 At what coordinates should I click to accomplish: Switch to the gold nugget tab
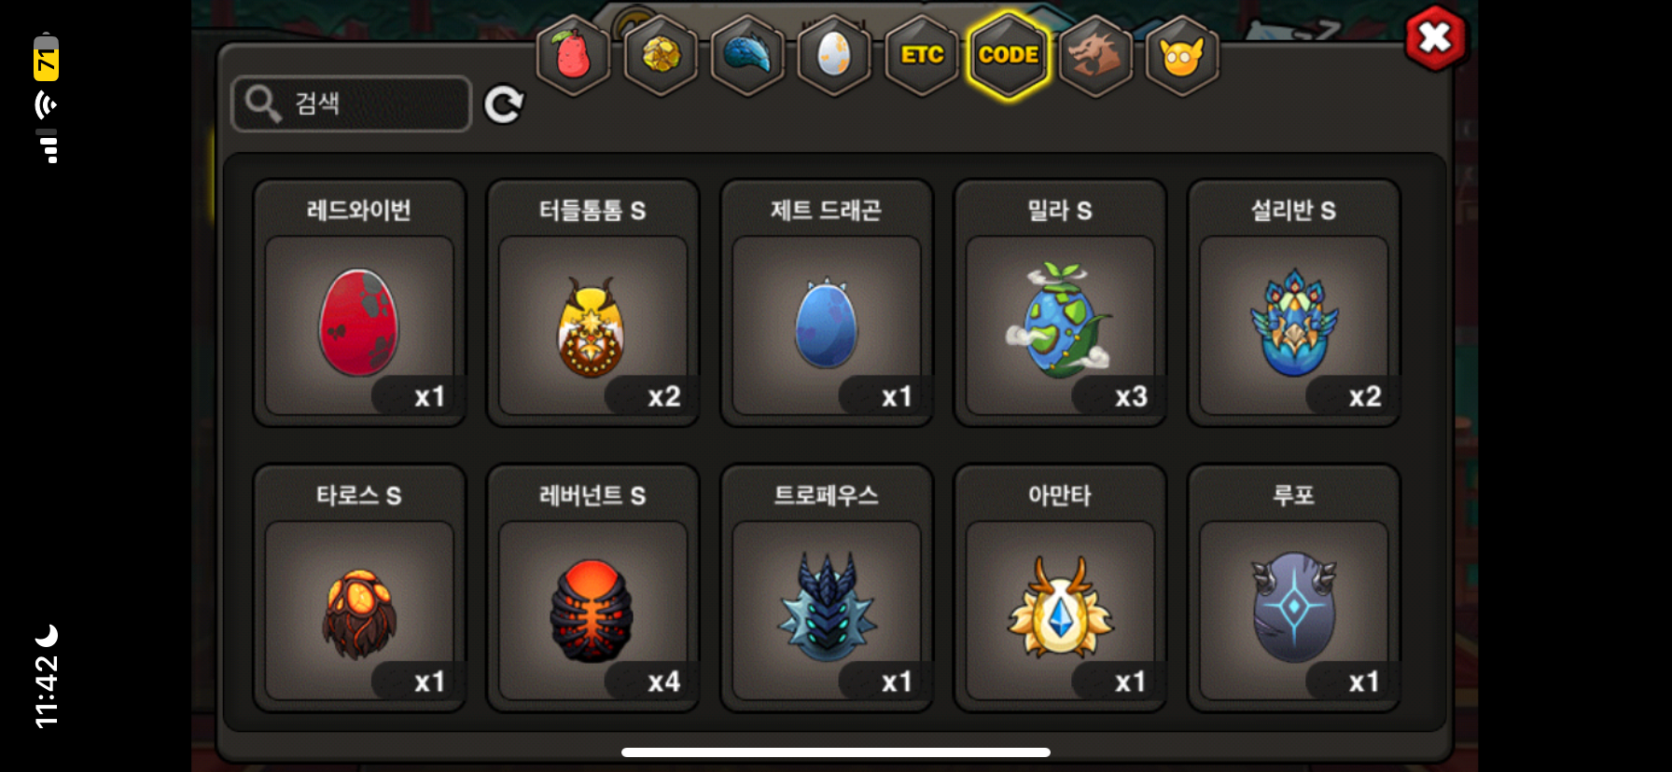[661, 56]
